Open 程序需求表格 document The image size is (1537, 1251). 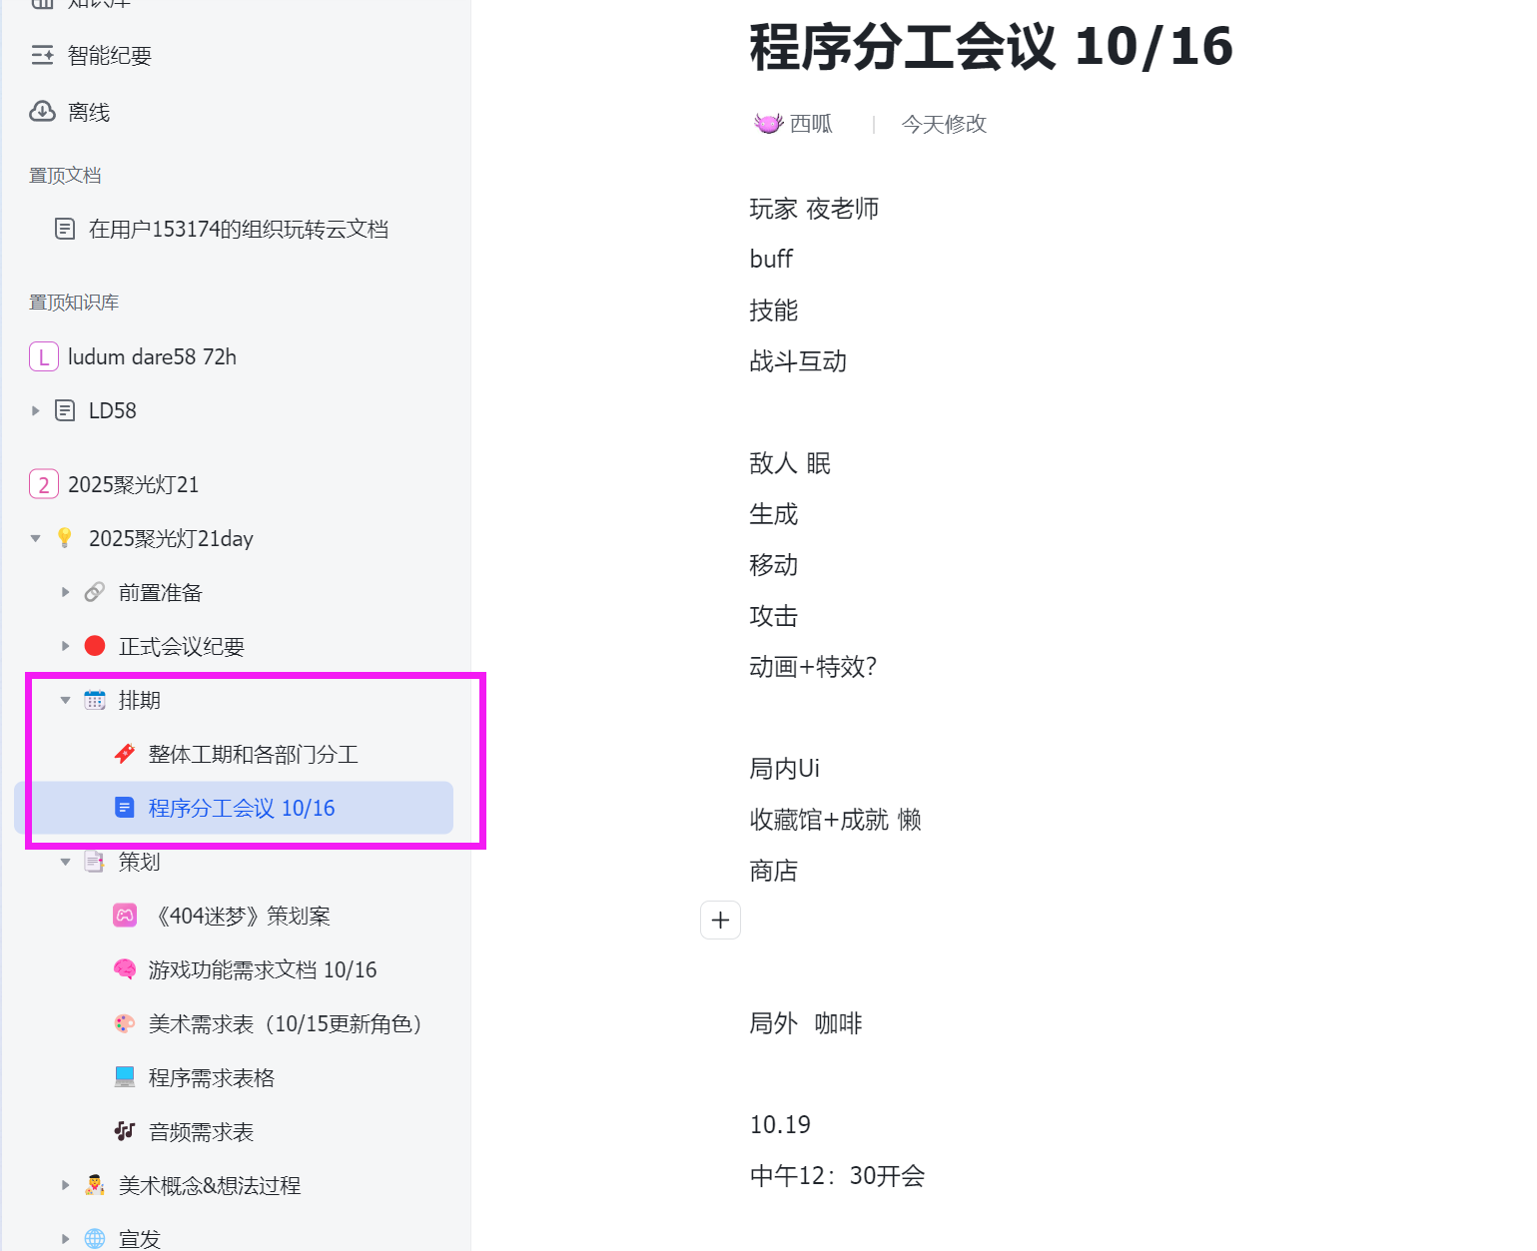(x=212, y=1078)
